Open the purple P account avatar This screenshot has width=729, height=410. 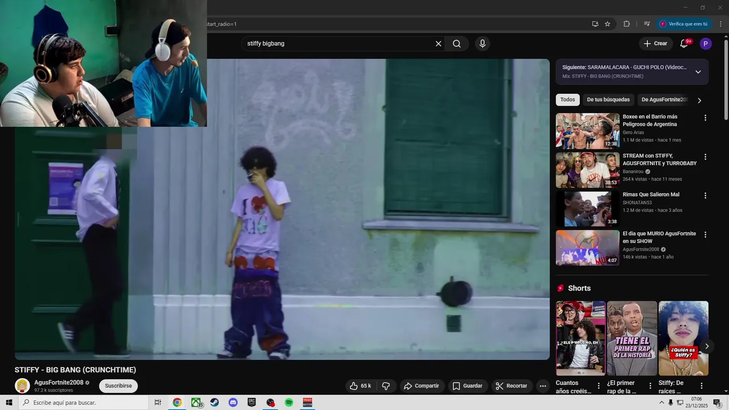pos(706,44)
